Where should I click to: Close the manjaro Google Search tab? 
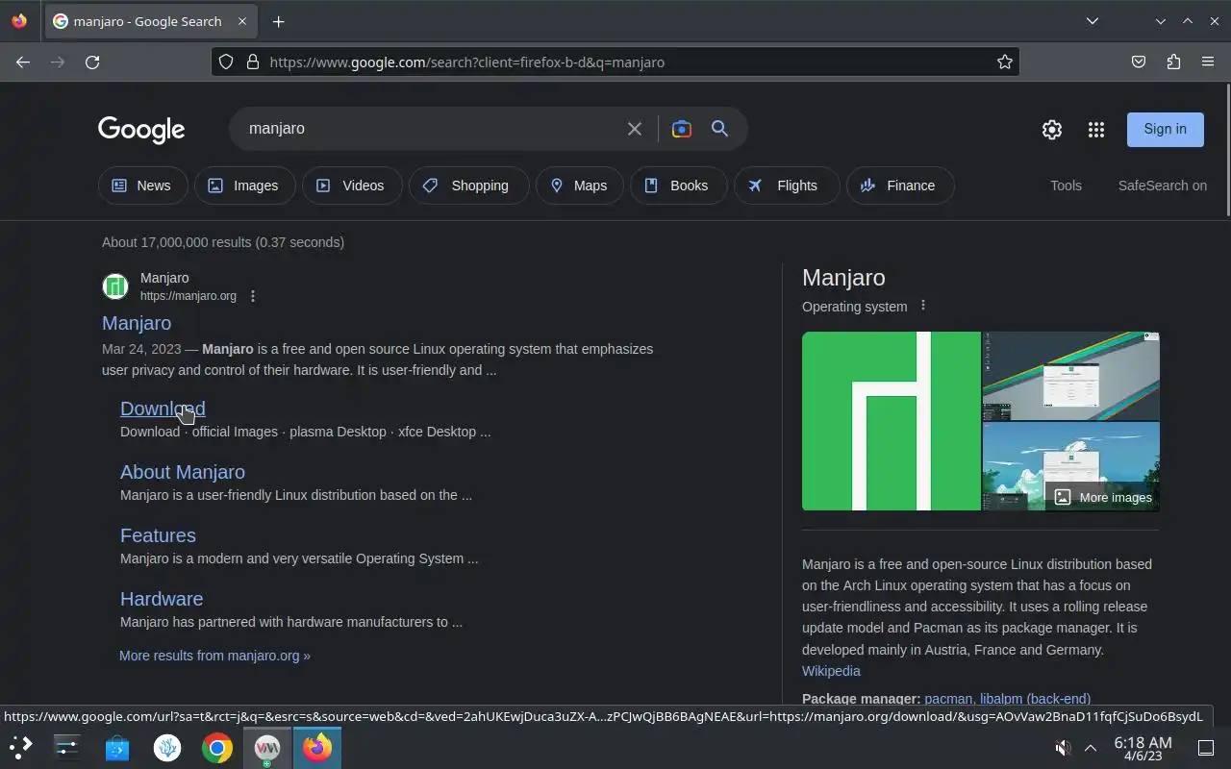[x=242, y=21]
